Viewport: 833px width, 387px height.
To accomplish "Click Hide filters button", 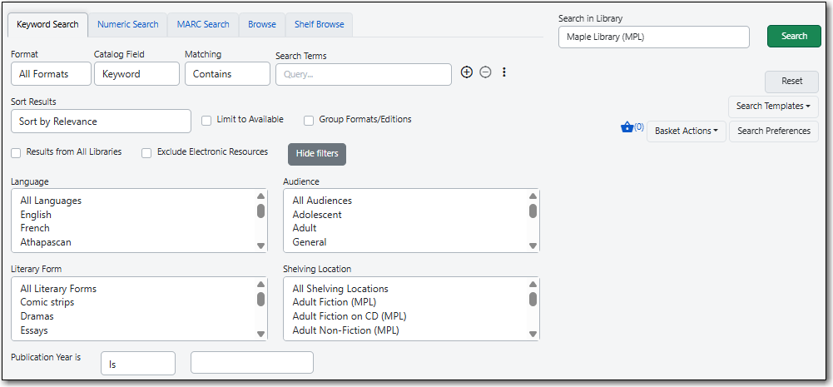I will coord(317,154).
